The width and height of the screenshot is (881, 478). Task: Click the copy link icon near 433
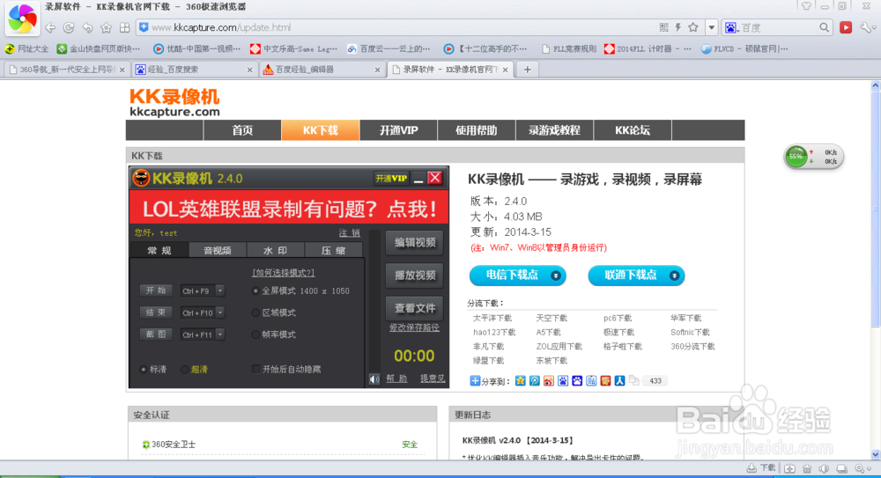click(633, 381)
